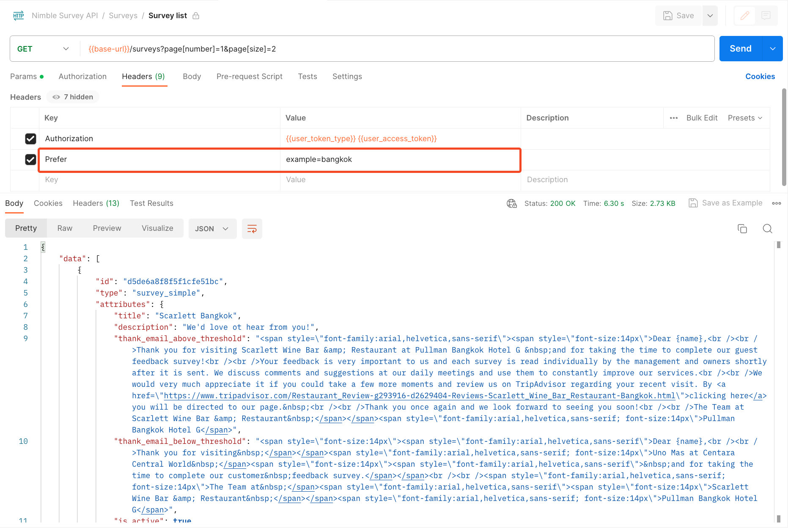Open the JSON format dropdown

[x=212, y=229]
